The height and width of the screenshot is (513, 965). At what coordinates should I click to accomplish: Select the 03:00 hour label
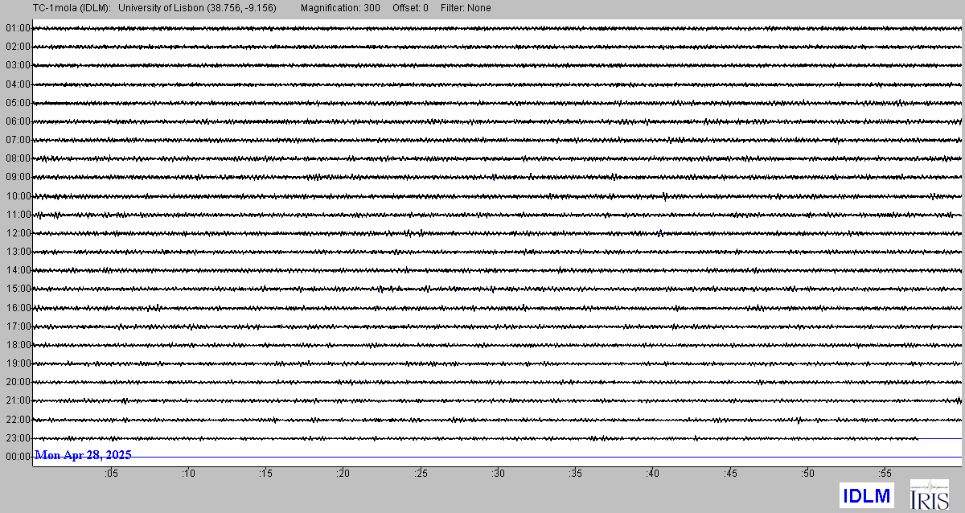coord(18,65)
